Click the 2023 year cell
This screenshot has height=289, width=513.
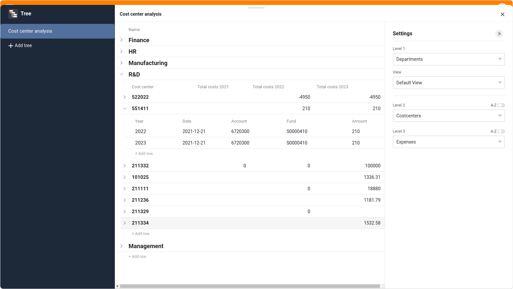click(141, 143)
